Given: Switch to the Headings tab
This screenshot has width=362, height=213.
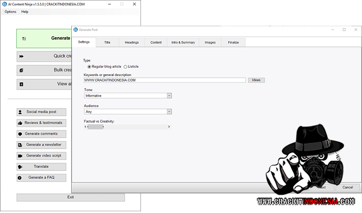Looking at the screenshot, I should coord(132,43).
